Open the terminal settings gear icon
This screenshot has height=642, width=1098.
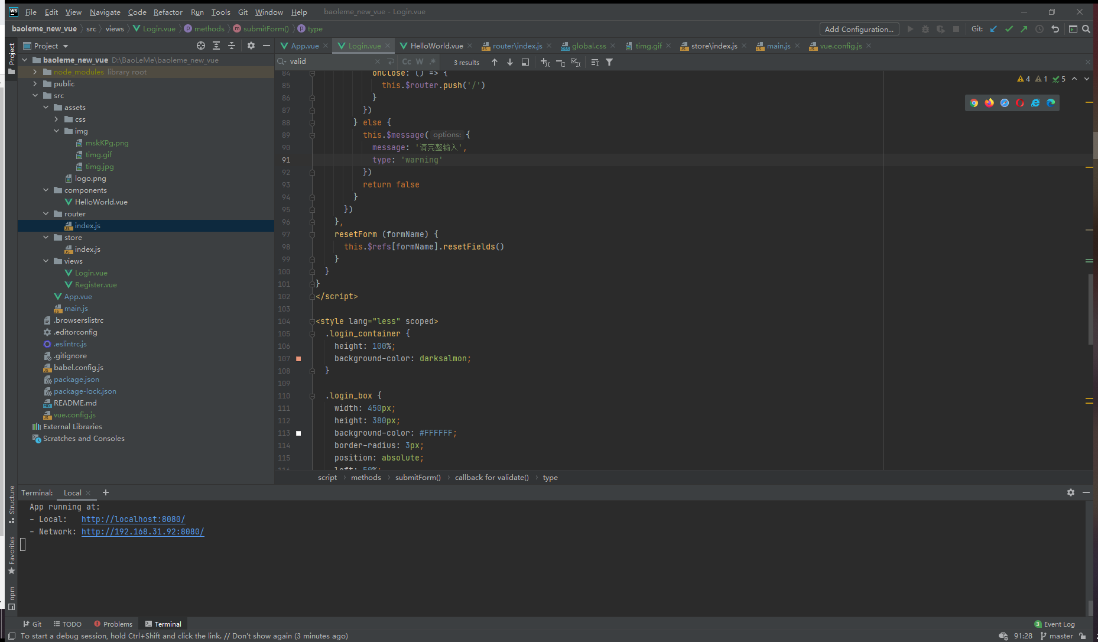pos(1070,492)
